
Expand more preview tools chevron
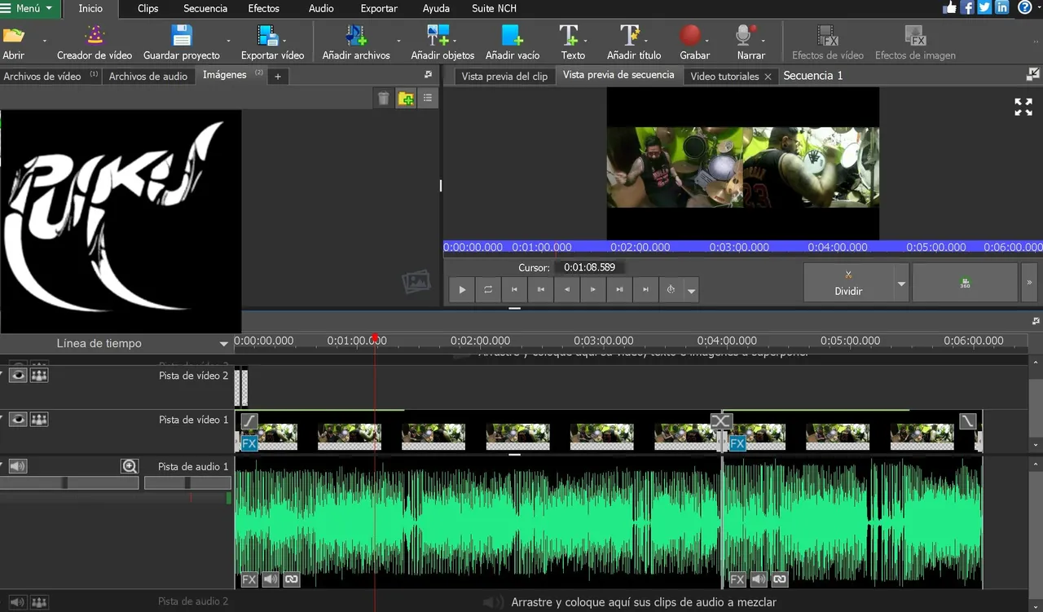tap(1029, 283)
